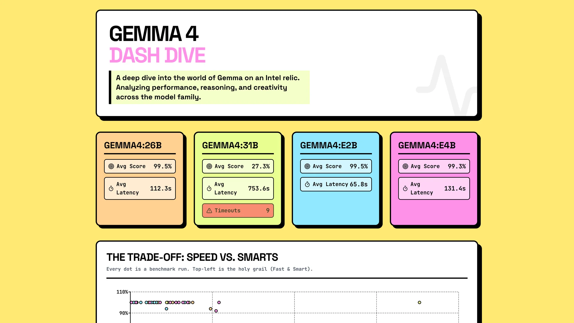Click stopwatch icon in GEMMA4:E4B Avg Latency
The width and height of the screenshot is (574, 323).
click(405, 189)
